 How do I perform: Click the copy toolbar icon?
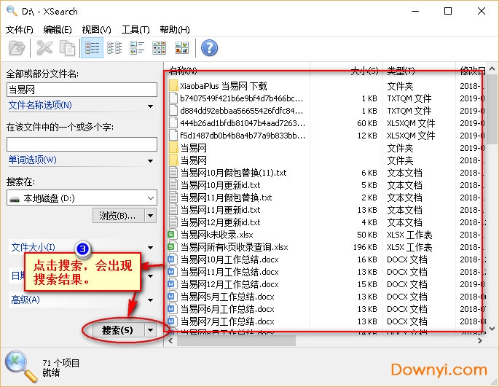(67, 48)
